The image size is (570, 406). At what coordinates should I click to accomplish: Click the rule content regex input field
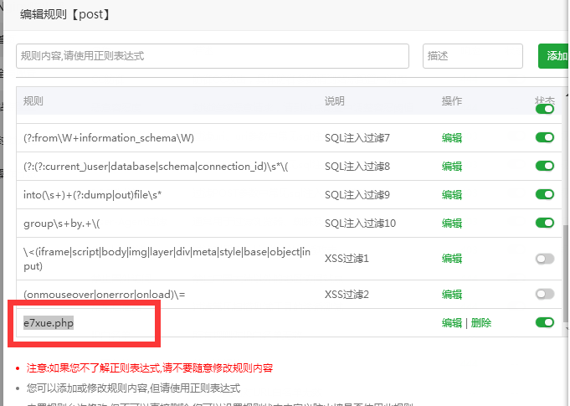pyautogui.click(x=213, y=56)
